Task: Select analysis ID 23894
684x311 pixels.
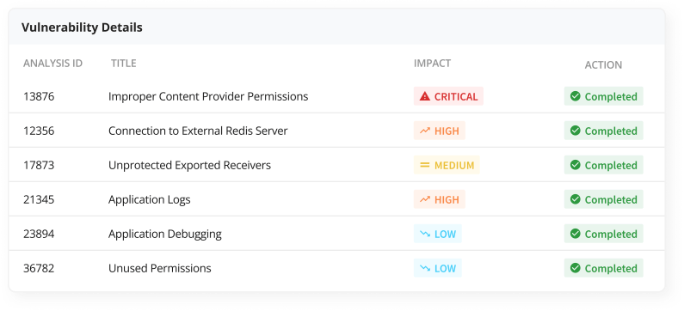Action: (39, 234)
